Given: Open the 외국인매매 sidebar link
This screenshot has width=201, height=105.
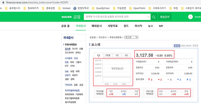Looking at the screenshot, I should tap(69, 95).
